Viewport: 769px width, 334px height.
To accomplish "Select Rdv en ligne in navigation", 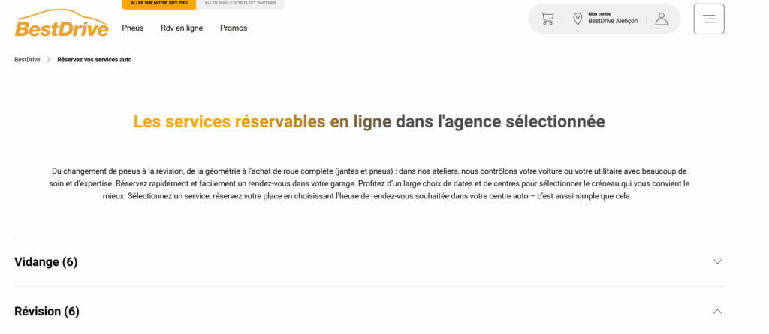I will [182, 28].
